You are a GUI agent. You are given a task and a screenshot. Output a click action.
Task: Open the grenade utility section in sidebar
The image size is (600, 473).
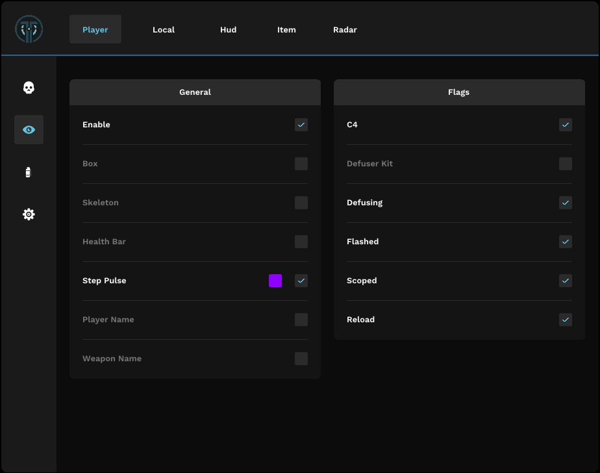coord(29,172)
